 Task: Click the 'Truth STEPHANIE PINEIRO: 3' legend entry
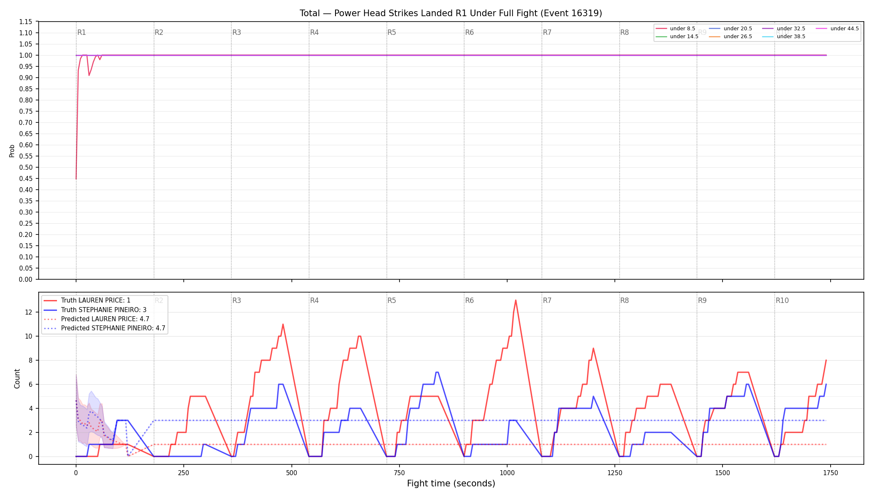95,310
